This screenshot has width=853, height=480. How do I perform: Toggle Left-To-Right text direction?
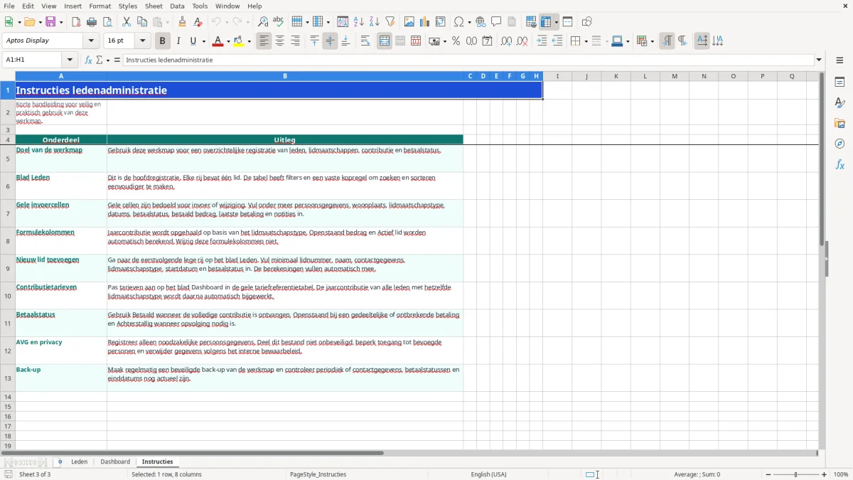[667, 41]
